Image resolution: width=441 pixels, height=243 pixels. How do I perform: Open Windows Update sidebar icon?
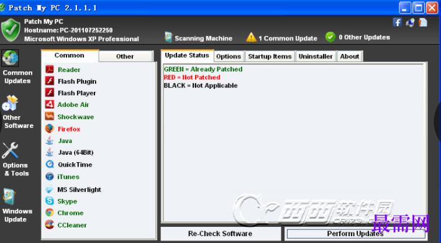click(9, 196)
